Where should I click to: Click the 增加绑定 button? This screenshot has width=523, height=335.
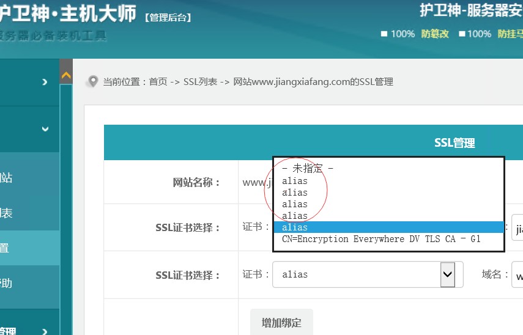click(281, 322)
